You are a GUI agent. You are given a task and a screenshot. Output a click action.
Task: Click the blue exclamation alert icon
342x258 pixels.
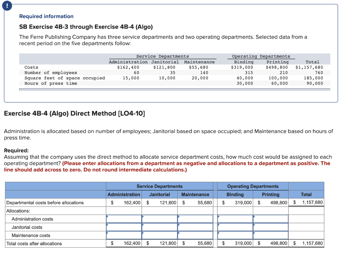(x=7, y=6)
